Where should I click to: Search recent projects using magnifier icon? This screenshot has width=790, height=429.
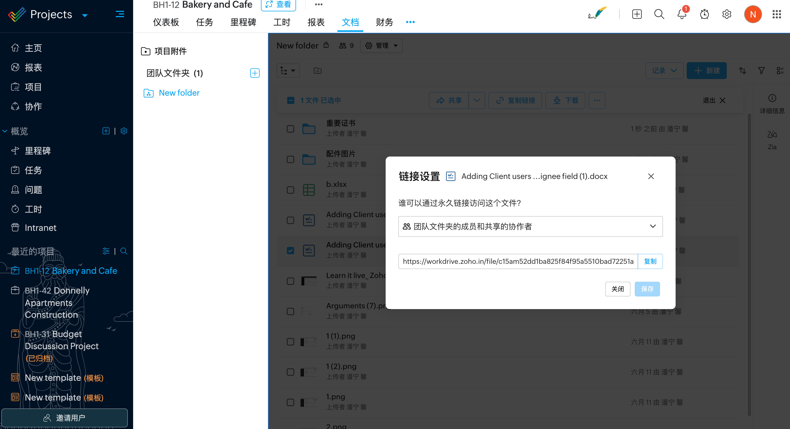click(x=124, y=251)
